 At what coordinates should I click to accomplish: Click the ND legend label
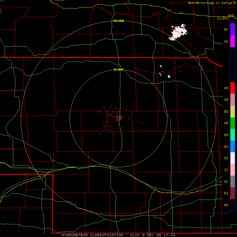[x=226, y=205]
